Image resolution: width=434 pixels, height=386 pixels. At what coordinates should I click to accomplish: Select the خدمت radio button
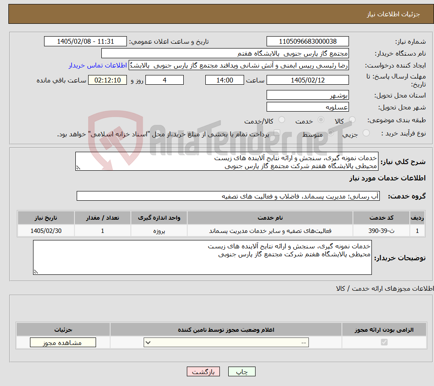321,120
